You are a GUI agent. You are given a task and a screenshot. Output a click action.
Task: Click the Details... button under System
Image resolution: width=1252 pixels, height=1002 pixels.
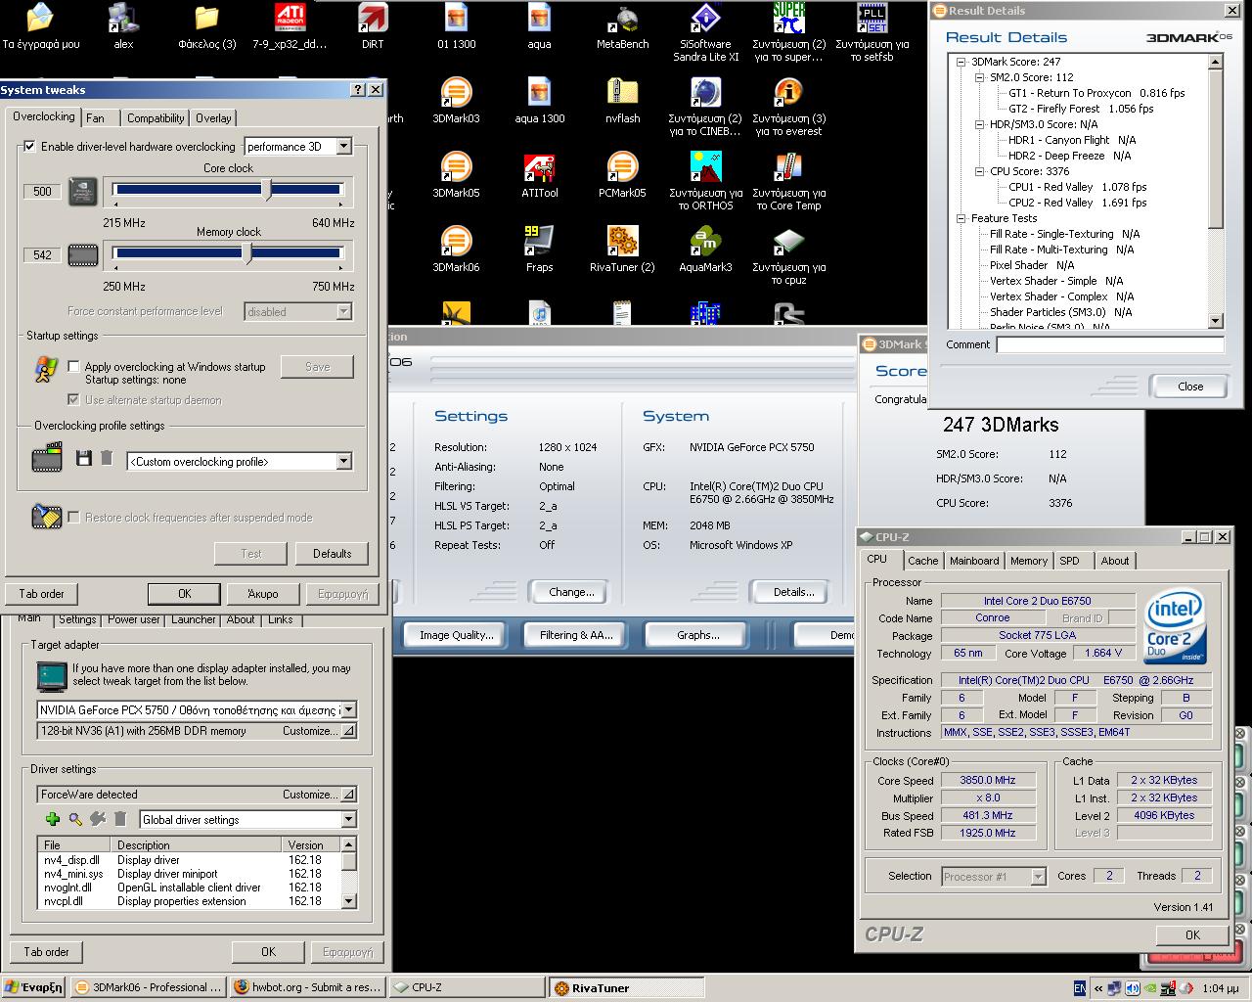(x=793, y=592)
